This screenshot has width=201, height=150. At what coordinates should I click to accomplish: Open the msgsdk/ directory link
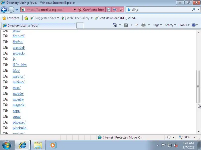(x=19, y=105)
